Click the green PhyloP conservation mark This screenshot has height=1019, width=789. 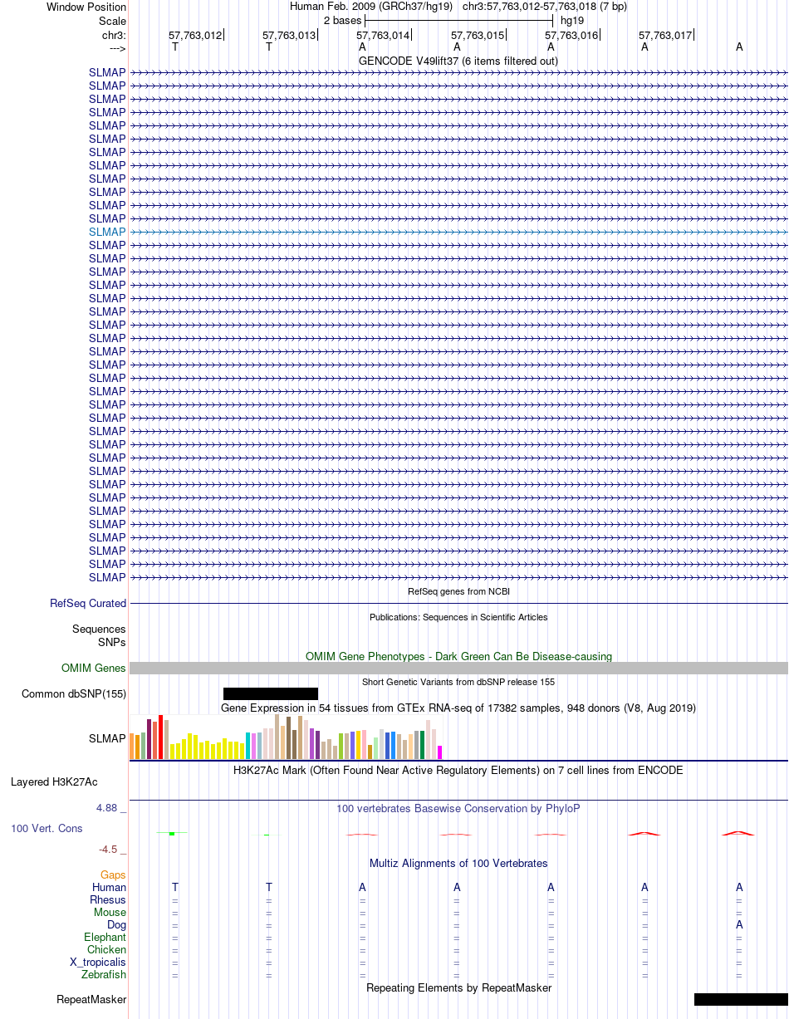click(171, 833)
